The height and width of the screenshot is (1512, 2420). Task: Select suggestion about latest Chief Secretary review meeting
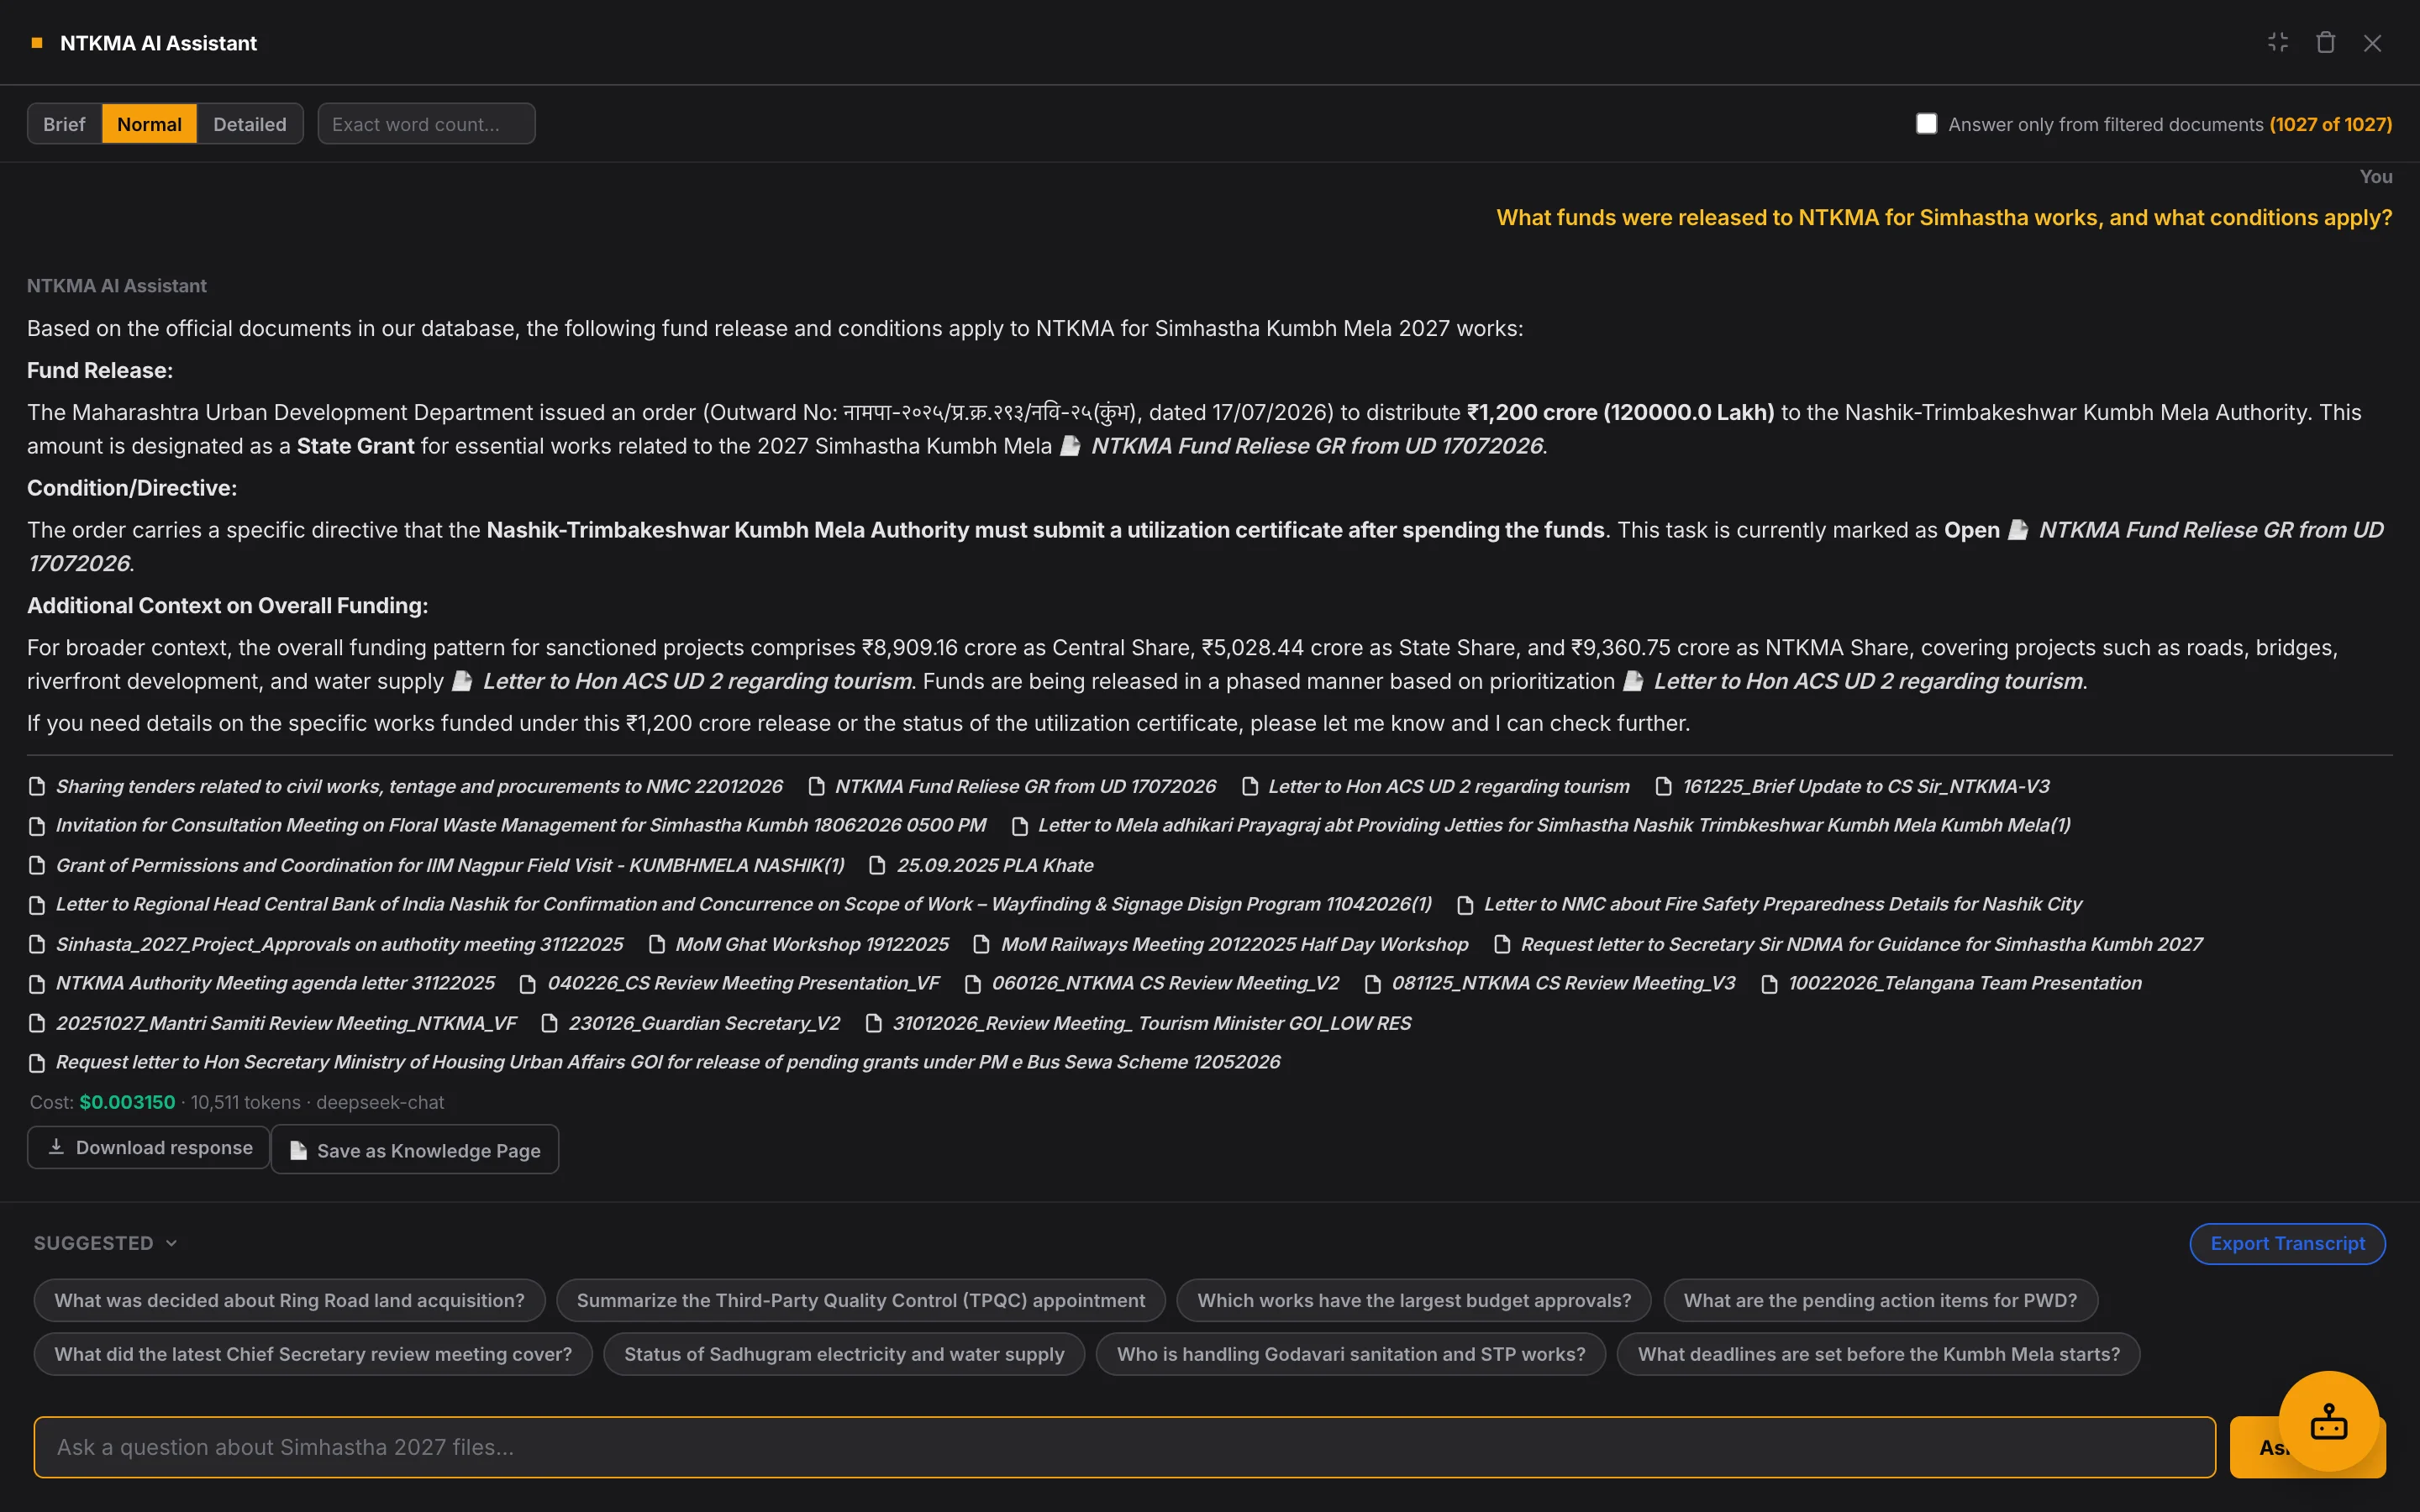[313, 1354]
